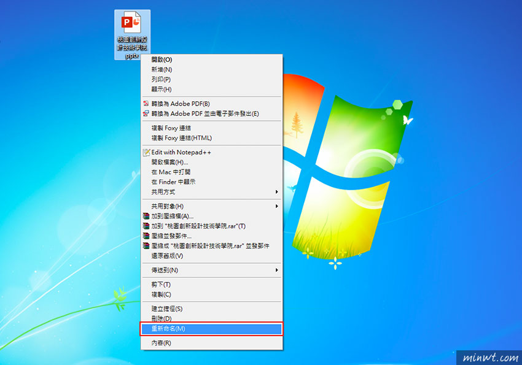Choose 開啟(O) from the context menu
Image resolution: width=522 pixels, height=365 pixels.
[x=212, y=60]
